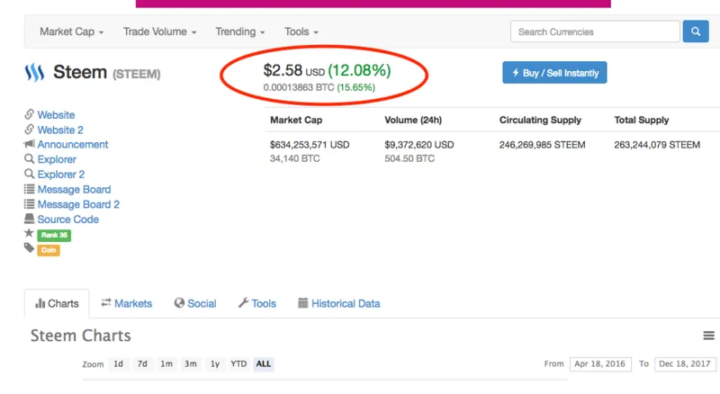Expand the Trending dropdown menu

240,31
